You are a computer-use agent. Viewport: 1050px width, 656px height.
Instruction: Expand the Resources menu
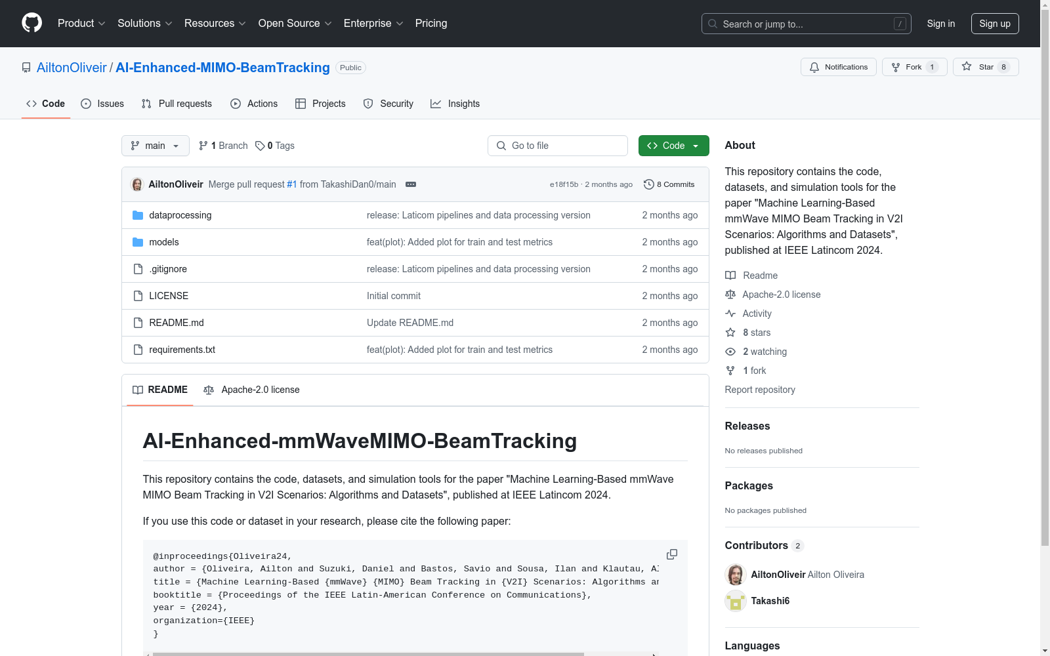215,24
